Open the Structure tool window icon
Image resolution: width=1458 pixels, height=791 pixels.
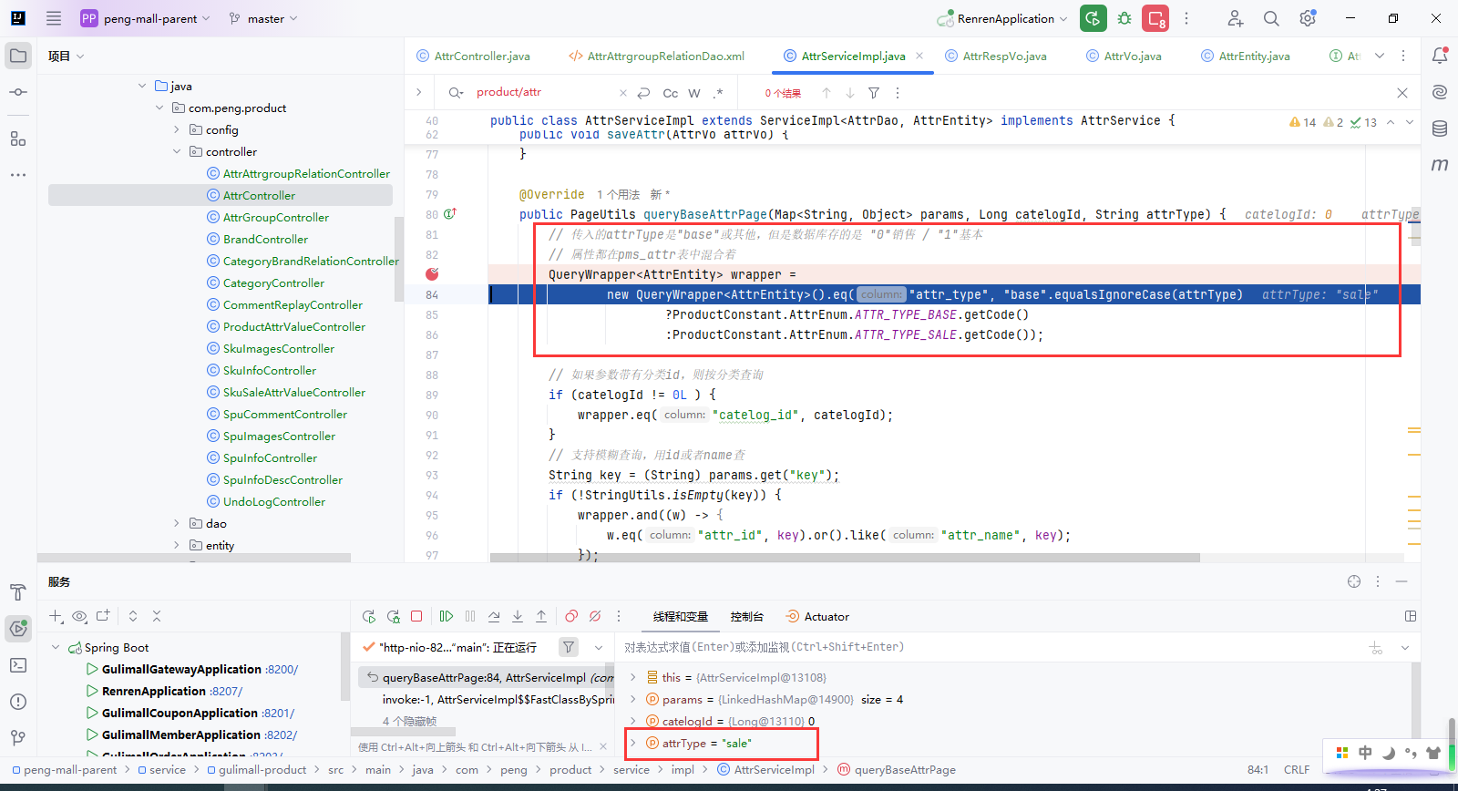click(x=18, y=139)
